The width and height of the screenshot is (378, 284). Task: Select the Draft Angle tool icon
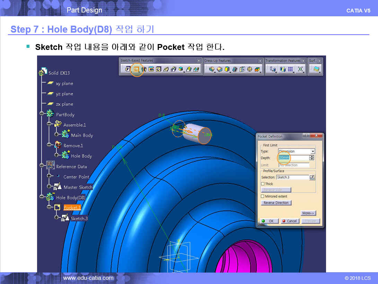[x=227, y=69]
